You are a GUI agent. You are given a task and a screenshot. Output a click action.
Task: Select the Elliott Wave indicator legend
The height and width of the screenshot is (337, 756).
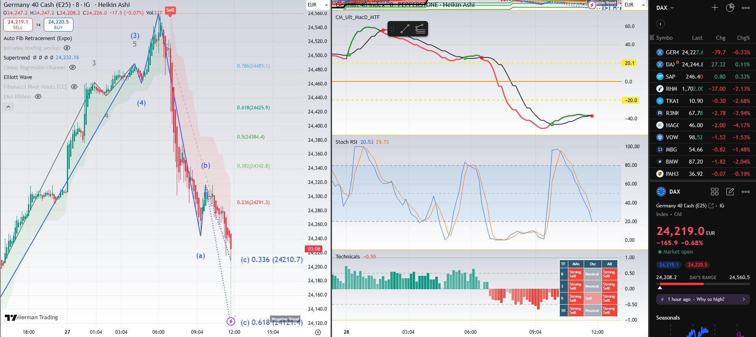(x=18, y=77)
